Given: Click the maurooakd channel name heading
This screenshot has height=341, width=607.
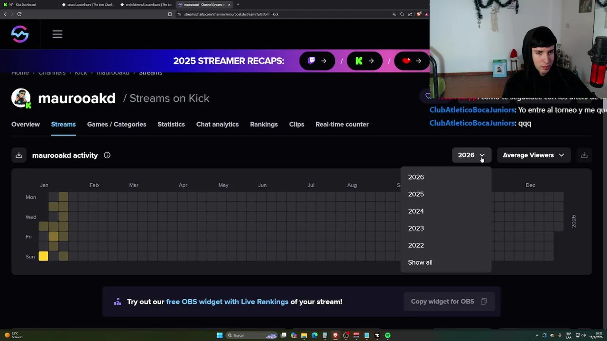Looking at the screenshot, I should tap(77, 98).
